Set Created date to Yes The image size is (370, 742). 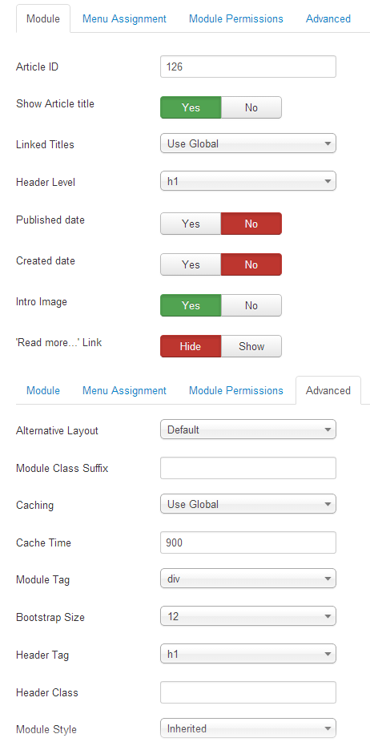coord(191,264)
